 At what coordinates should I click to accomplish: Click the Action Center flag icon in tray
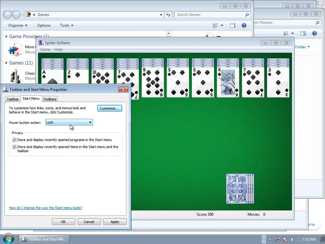click(285, 240)
